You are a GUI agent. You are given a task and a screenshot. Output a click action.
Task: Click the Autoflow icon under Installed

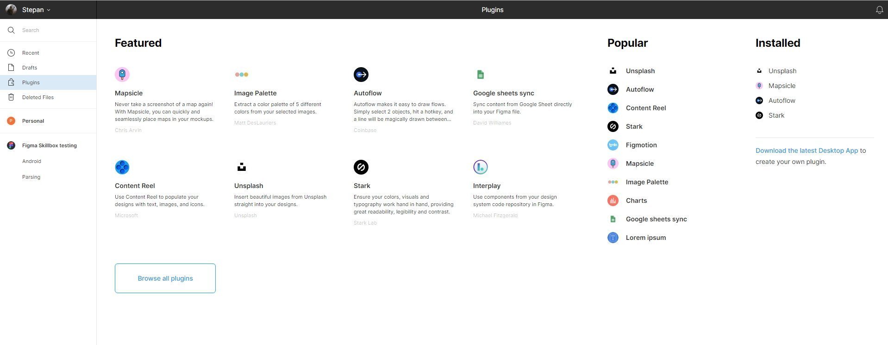(759, 100)
